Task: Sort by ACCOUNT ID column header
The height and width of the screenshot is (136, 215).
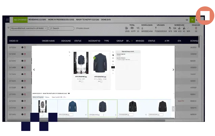Action: [x=94, y=41]
